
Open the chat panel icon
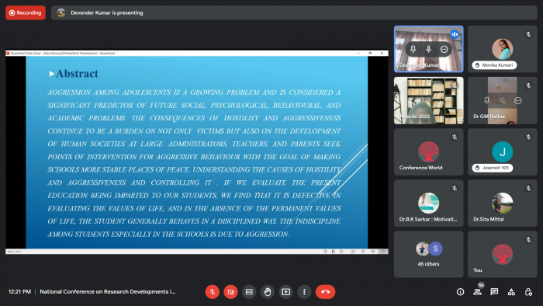pos(494,292)
